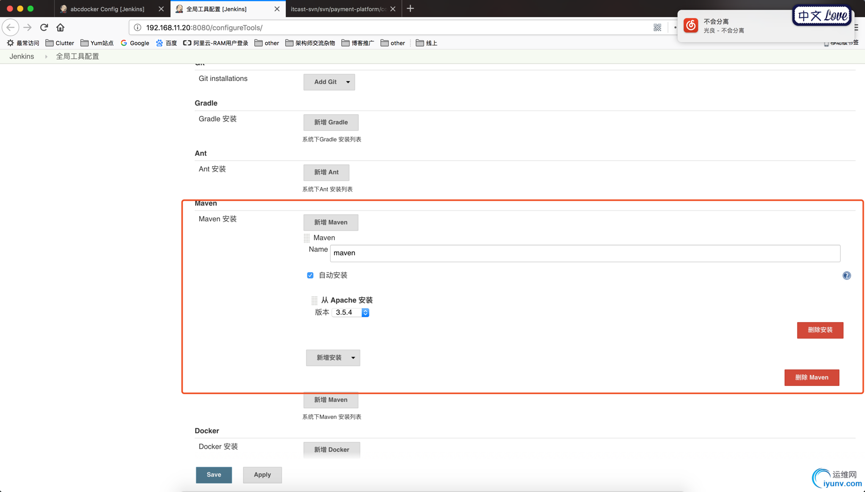Reload the current page
Viewport: 865px width, 492px height.
pos(44,27)
